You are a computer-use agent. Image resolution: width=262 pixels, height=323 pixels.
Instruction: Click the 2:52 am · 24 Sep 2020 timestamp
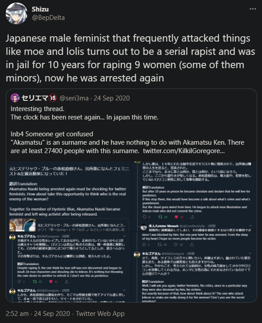click(x=38, y=314)
